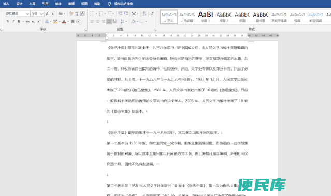Image resolution: width=331 pixels, height=196 pixels.
Task: Center align the text
Action: (98, 21)
